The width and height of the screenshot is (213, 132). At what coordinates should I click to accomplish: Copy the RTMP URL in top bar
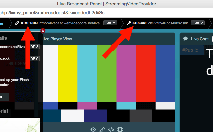tap(110, 23)
